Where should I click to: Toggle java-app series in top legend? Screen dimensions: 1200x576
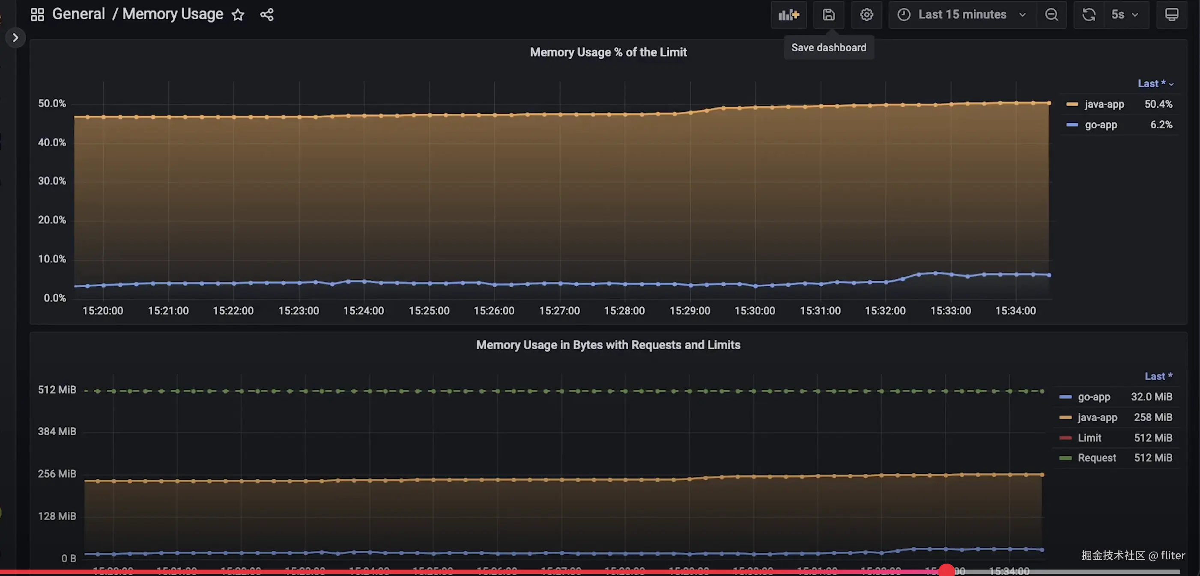click(1104, 104)
